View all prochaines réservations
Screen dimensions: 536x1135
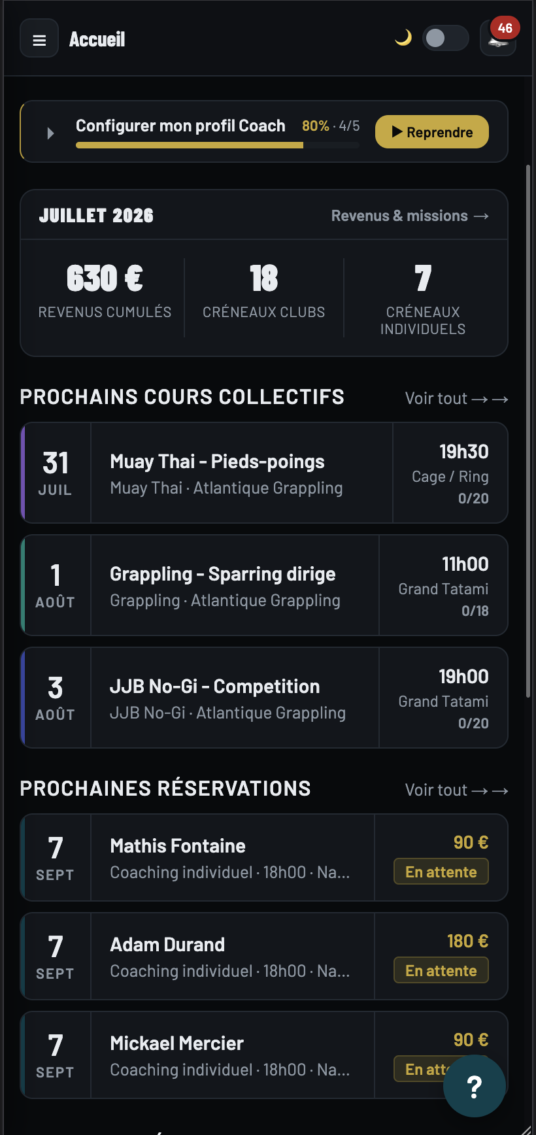[456, 790]
